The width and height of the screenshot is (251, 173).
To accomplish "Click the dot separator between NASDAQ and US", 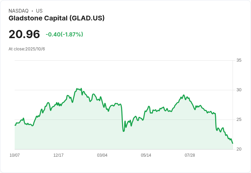I will click(x=32, y=11).
